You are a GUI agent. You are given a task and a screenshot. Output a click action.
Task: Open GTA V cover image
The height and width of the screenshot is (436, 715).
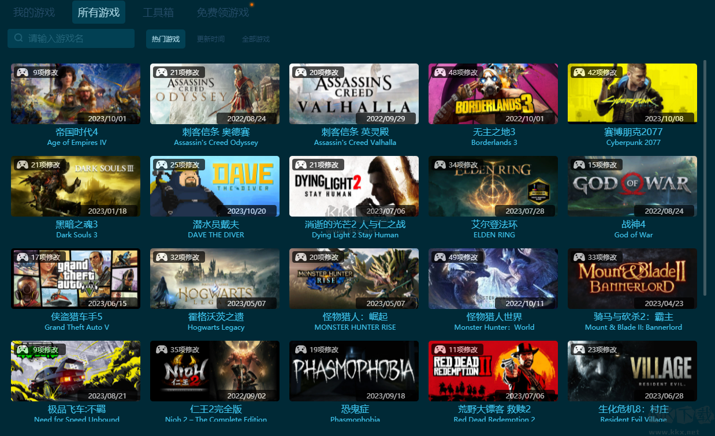(76, 278)
